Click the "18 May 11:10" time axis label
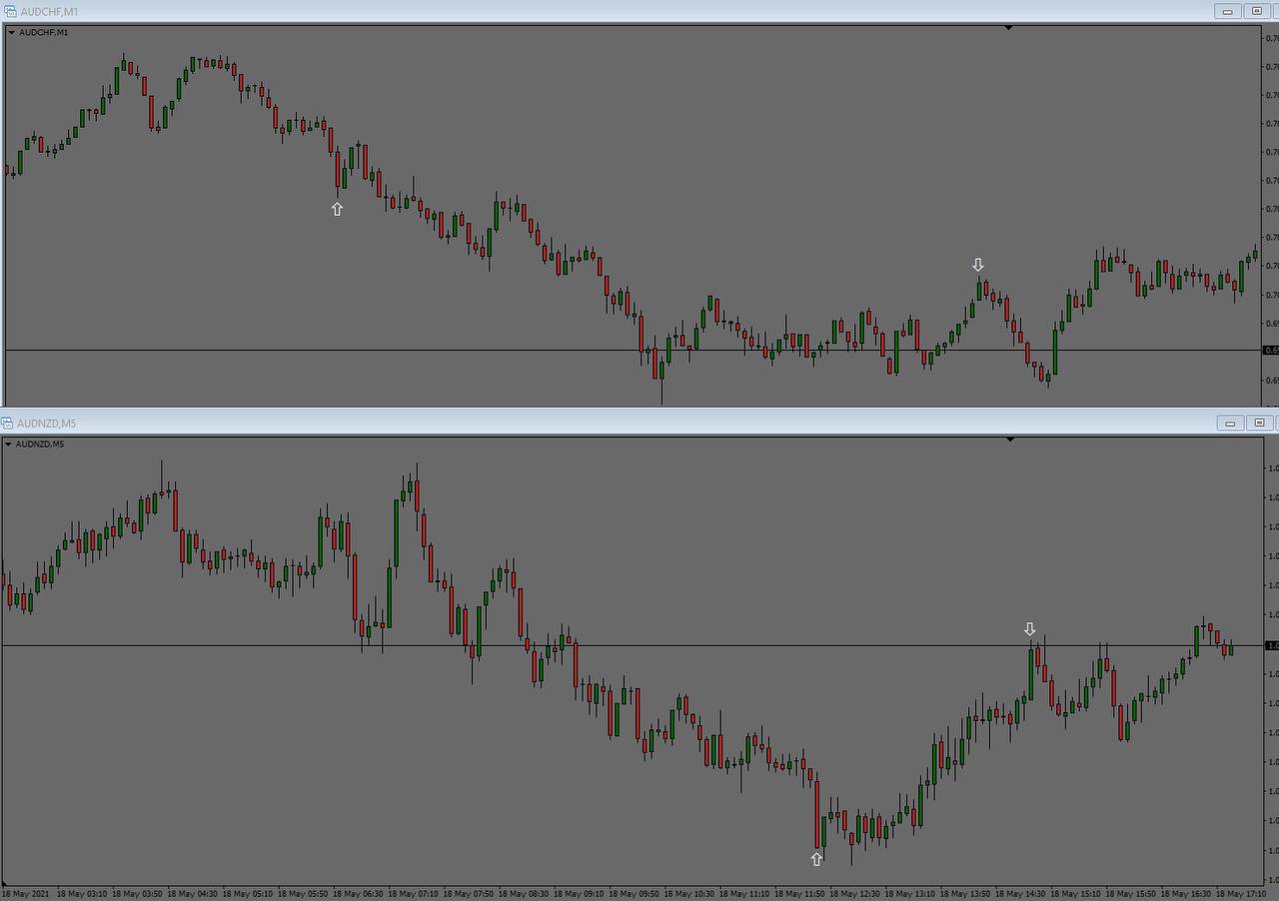Screen dimensions: 1279x901 pyautogui.click(x=744, y=894)
